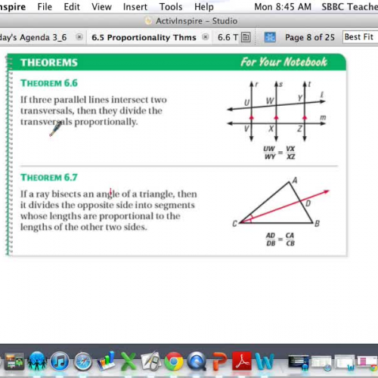Click the AD/DB = CA/CB proportion

coord(280,240)
